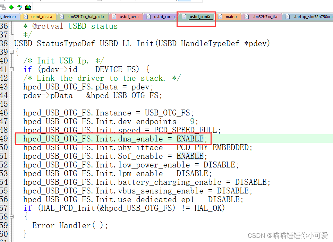Click the *pdev parameter on line 38
This screenshot has width=333, height=242.
pos(255,44)
